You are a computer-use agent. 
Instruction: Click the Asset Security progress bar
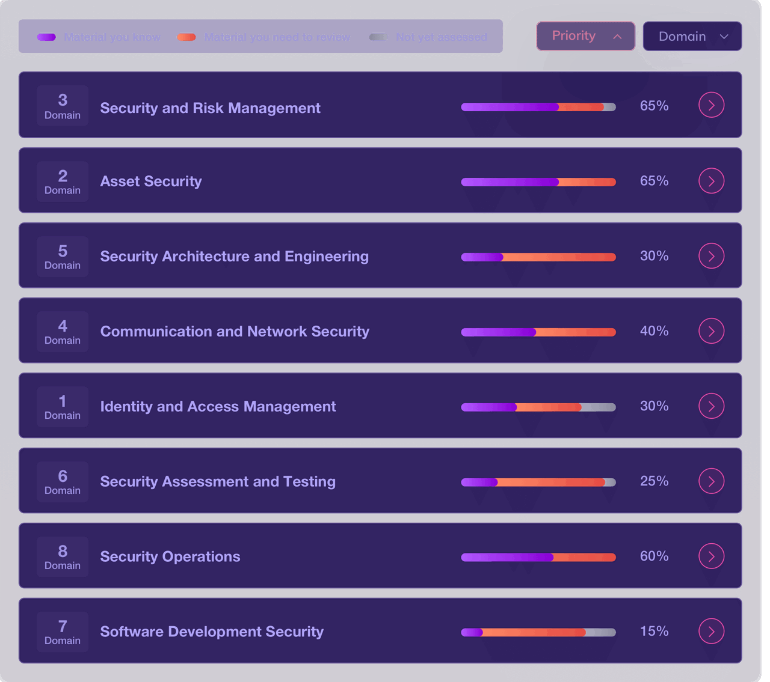click(538, 182)
